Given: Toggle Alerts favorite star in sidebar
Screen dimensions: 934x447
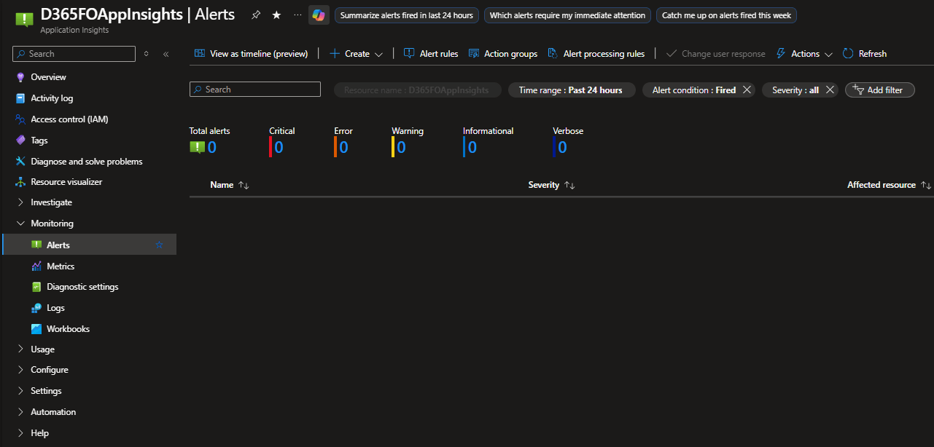Looking at the screenshot, I should pyautogui.click(x=159, y=245).
